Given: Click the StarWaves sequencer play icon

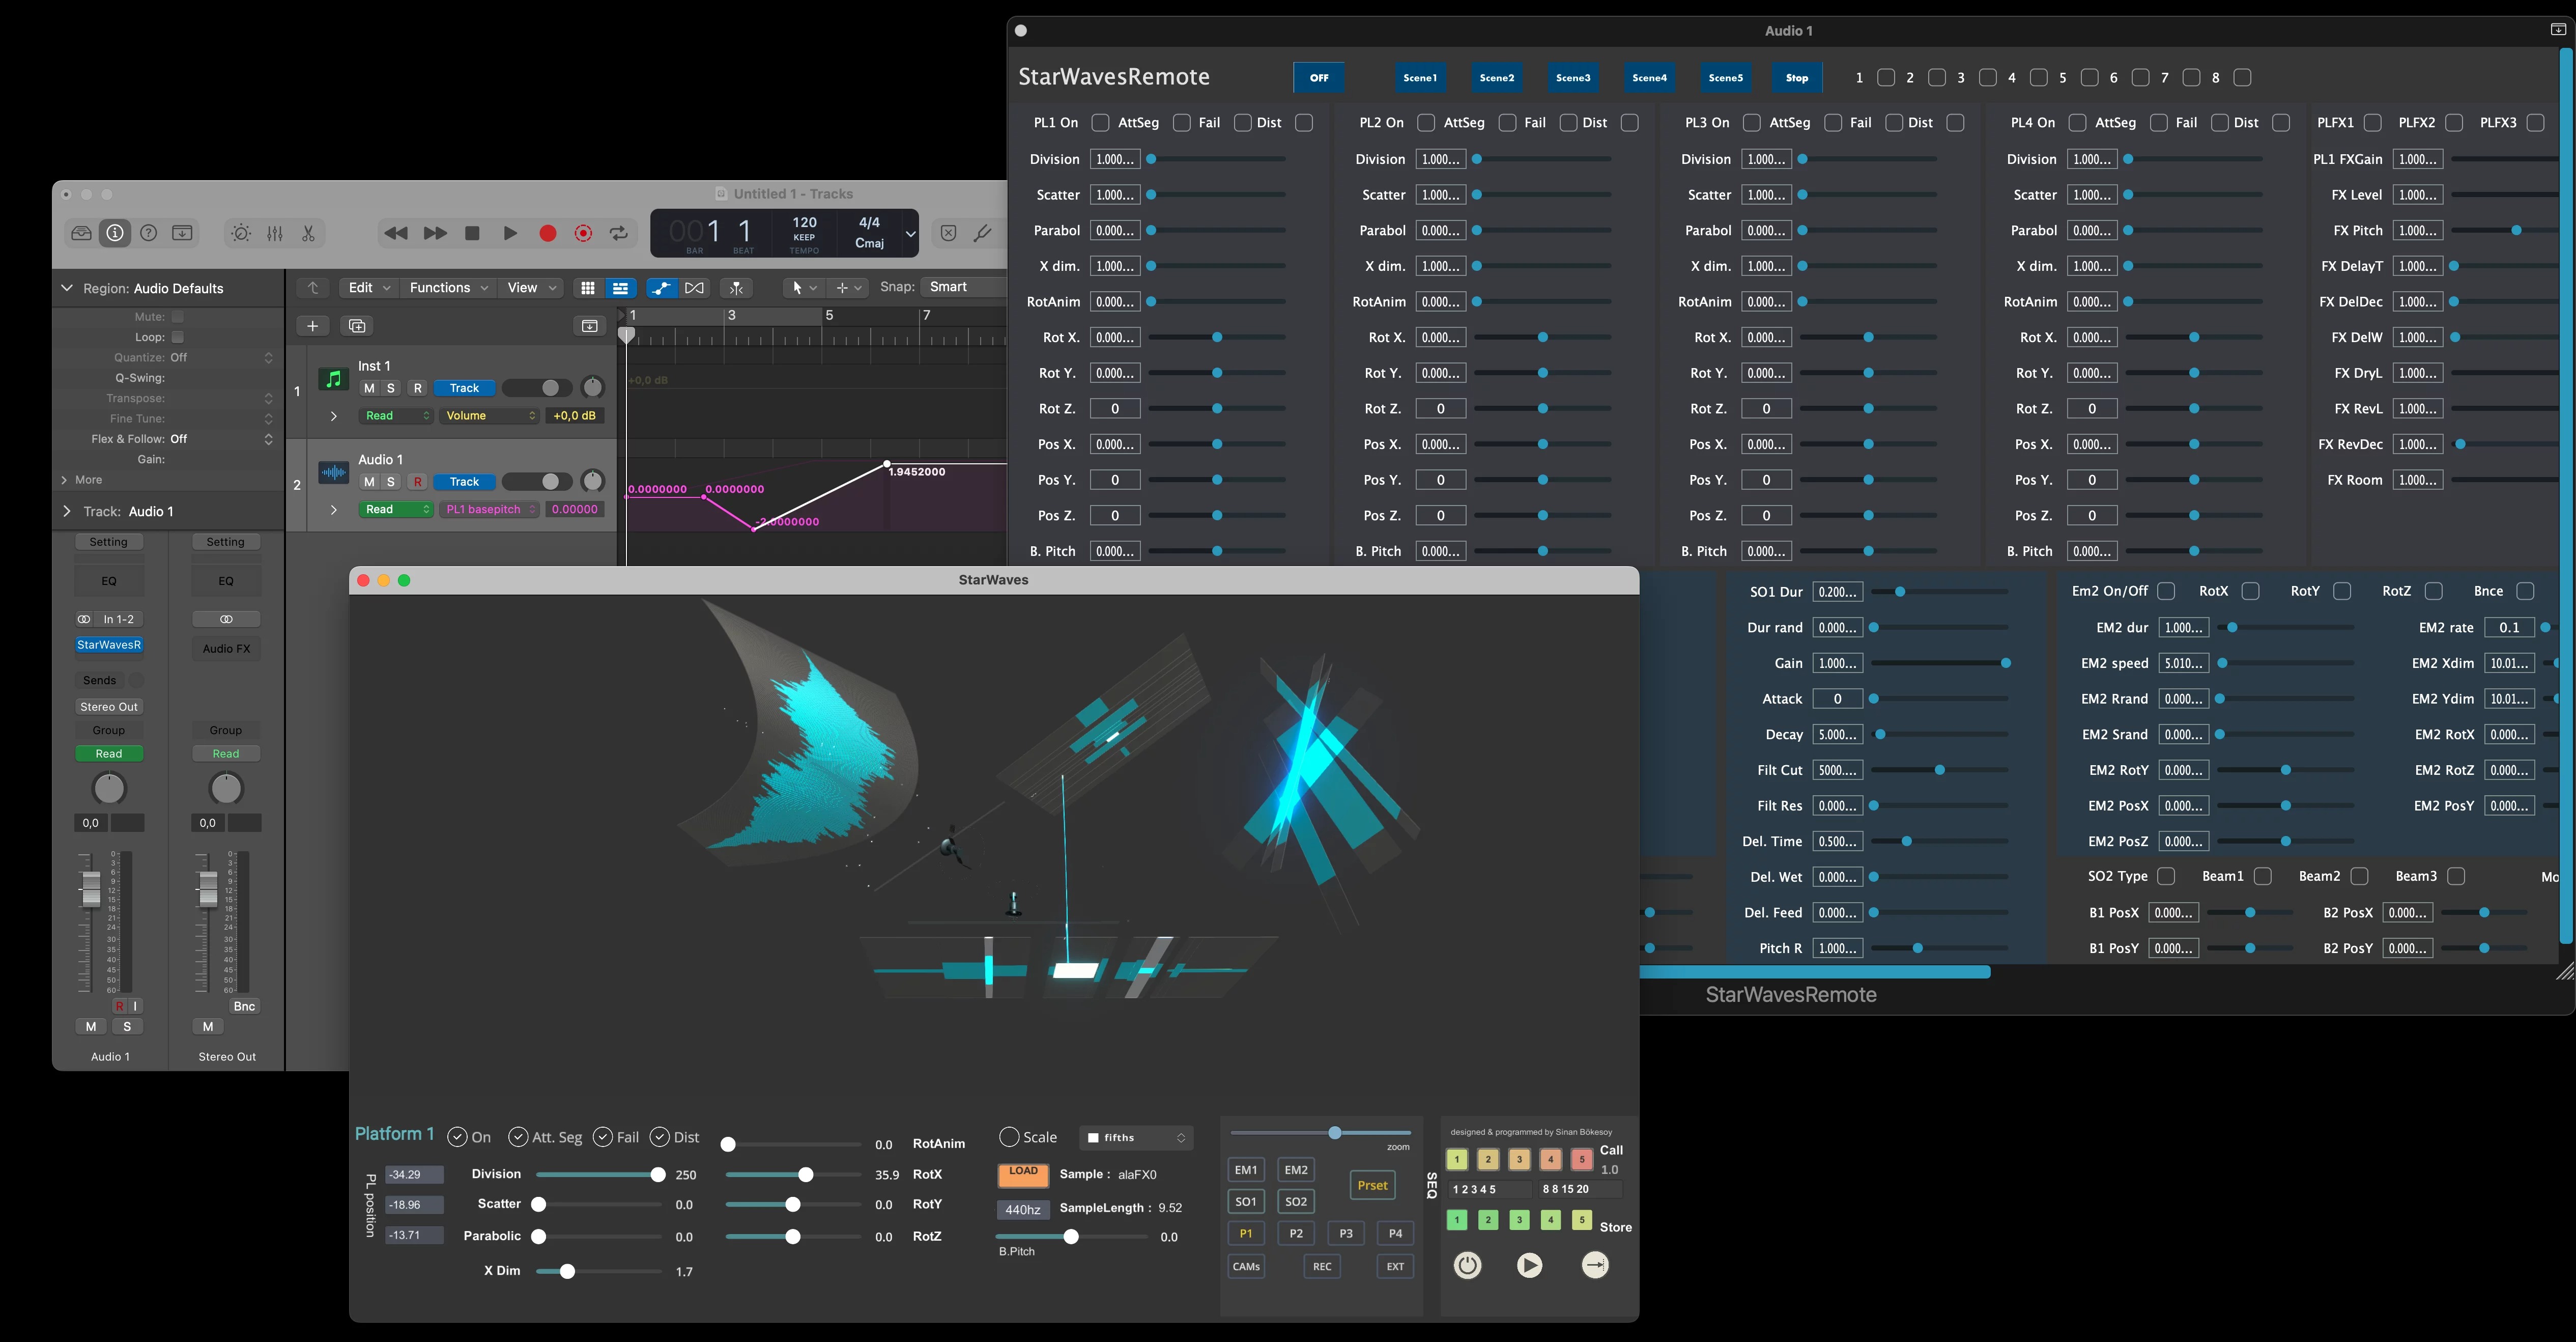Looking at the screenshot, I should pos(1529,1265).
